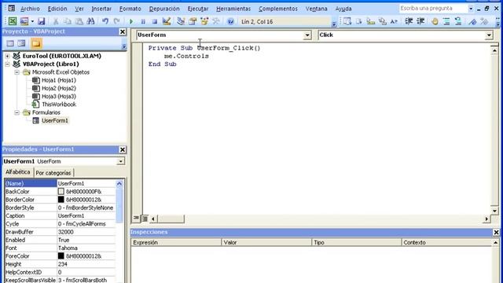
Task: Switch to Procedure View button
Action: pyautogui.click(x=136, y=219)
